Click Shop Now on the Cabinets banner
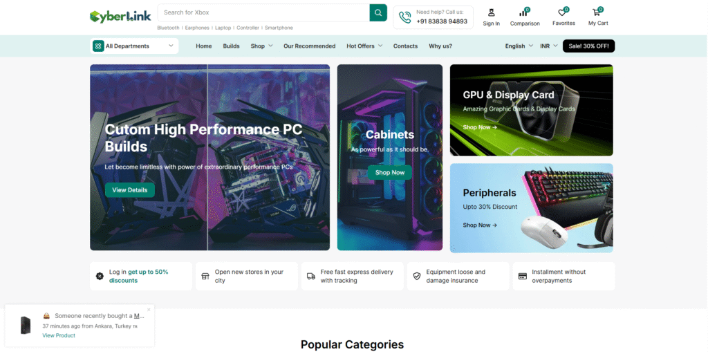 click(x=389, y=172)
